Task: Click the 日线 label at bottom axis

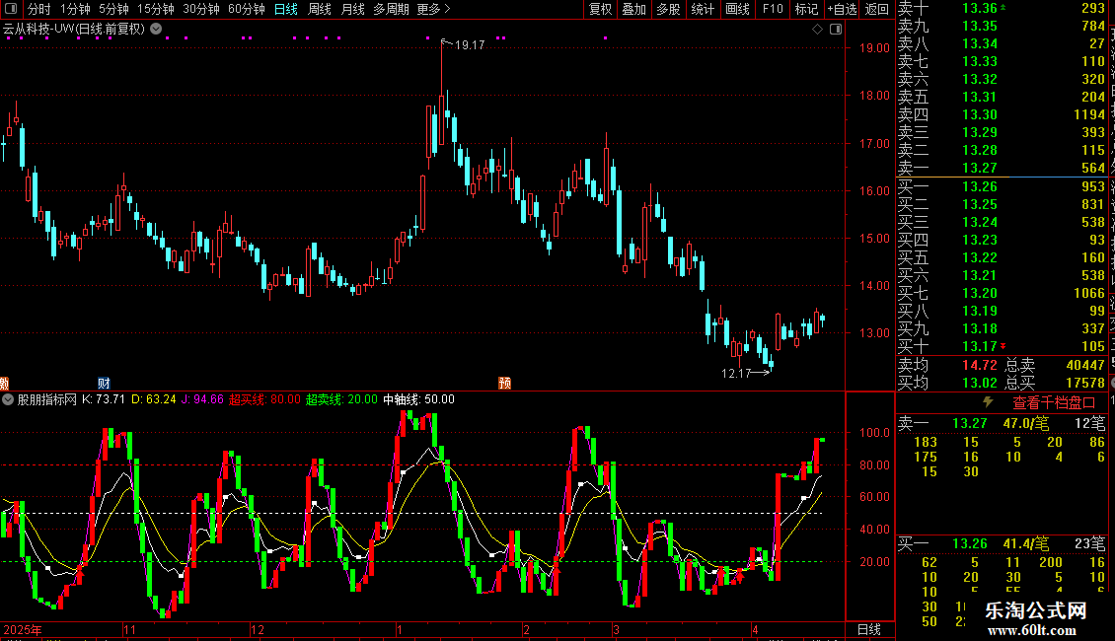Action: [869, 629]
